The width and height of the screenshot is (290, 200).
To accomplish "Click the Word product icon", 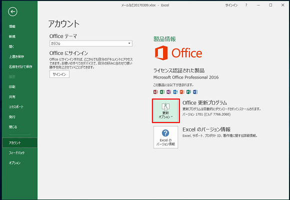I will (x=195, y=92).
